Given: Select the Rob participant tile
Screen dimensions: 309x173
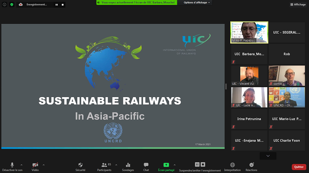Looking at the screenshot, I should coord(287,54).
